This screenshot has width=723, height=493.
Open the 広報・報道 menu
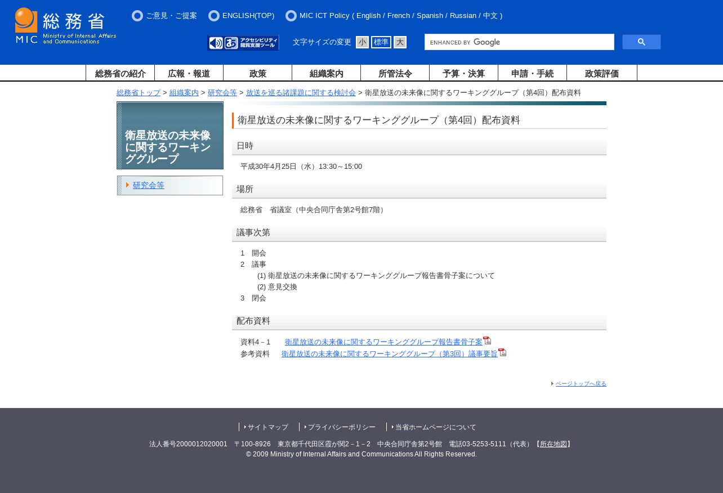[x=189, y=73]
